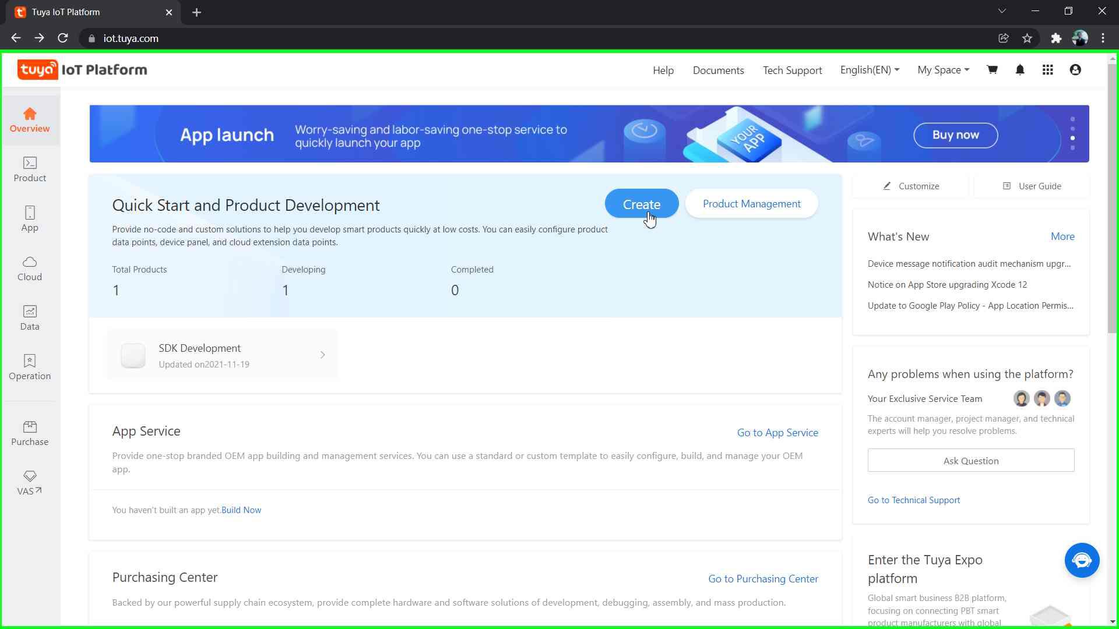Screen dimensions: 1119x629
Task: Open the user account profile icon
Action: [x=1075, y=70]
